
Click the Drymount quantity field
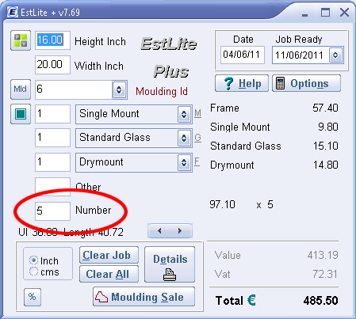[x=52, y=162]
